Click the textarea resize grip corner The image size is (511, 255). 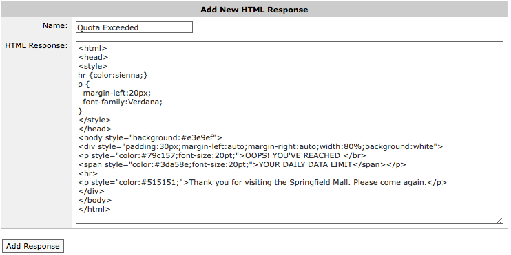pos(499,220)
